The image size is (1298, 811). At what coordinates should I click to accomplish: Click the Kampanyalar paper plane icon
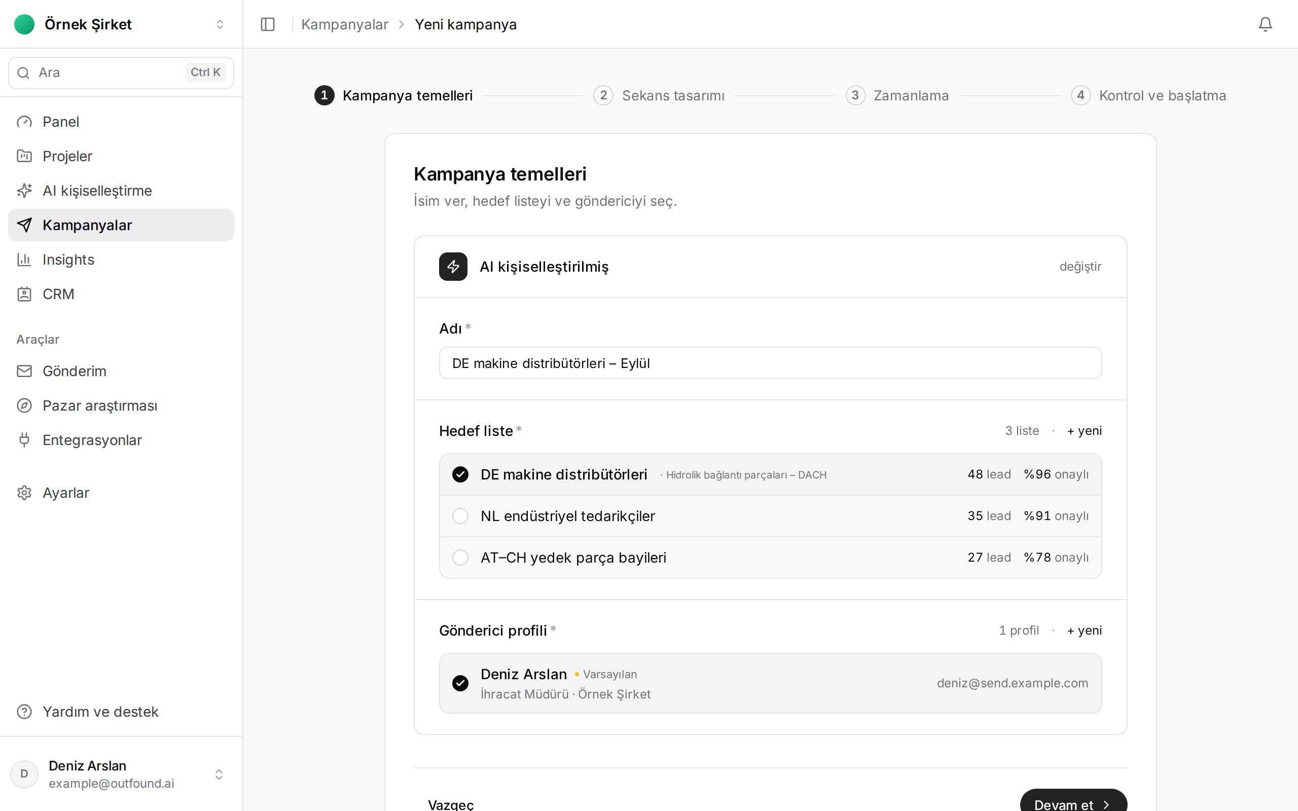(24, 225)
